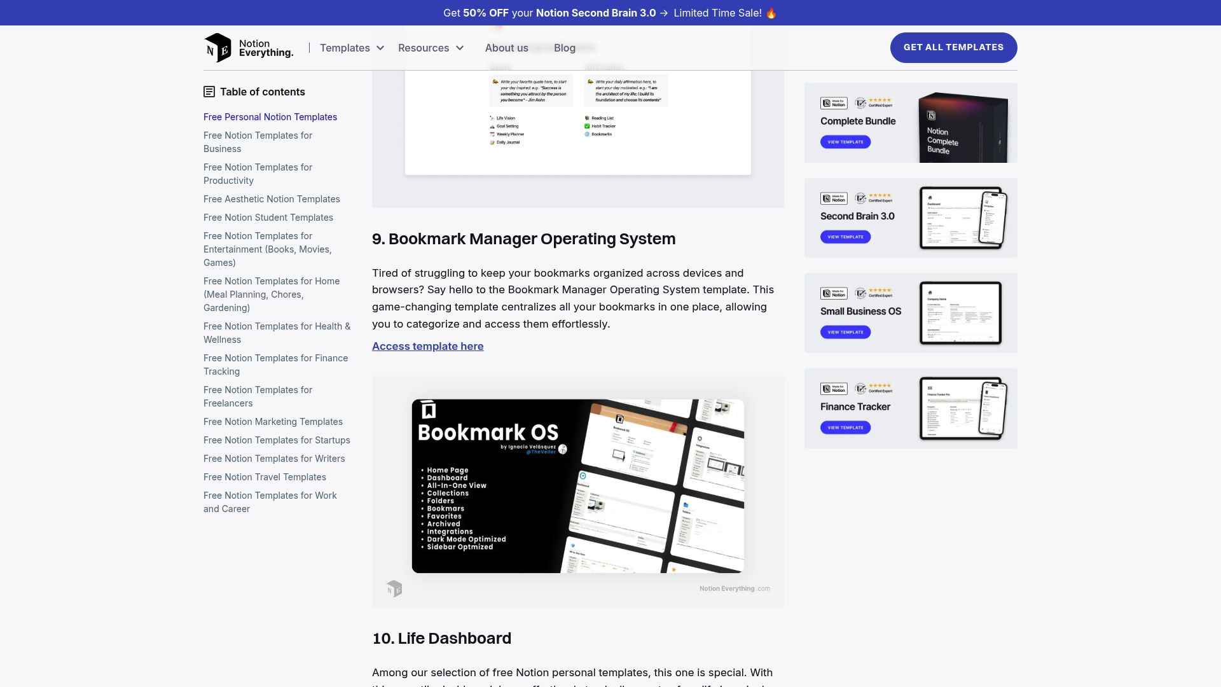Viewport: 1221px width, 687px height.
Task: Click Certified Expert badge on Complete Bundle
Action: click(x=874, y=103)
